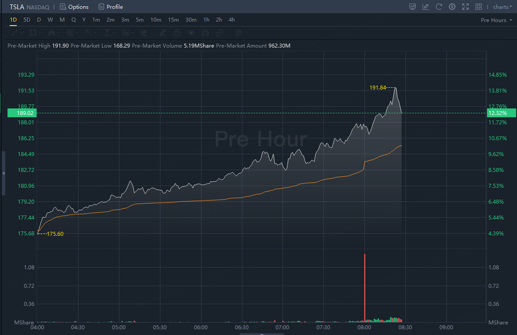The width and height of the screenshot is (517, 335).
Task: Toggle lock on all drawings
Action: pyautogui.click(x=177, y=33)
